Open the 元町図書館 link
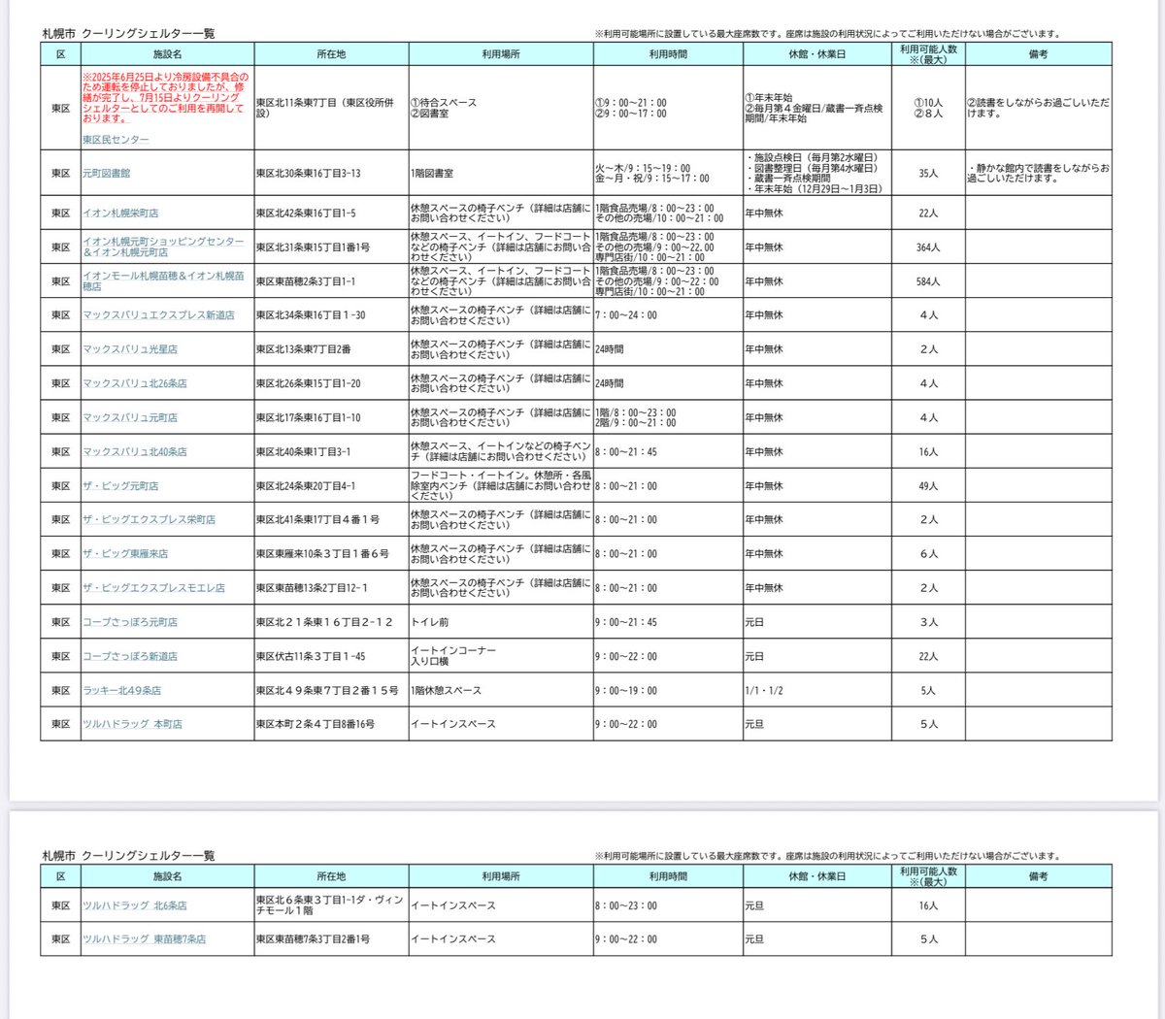This screenshot has width=1165, height=1019. point(107,173)
